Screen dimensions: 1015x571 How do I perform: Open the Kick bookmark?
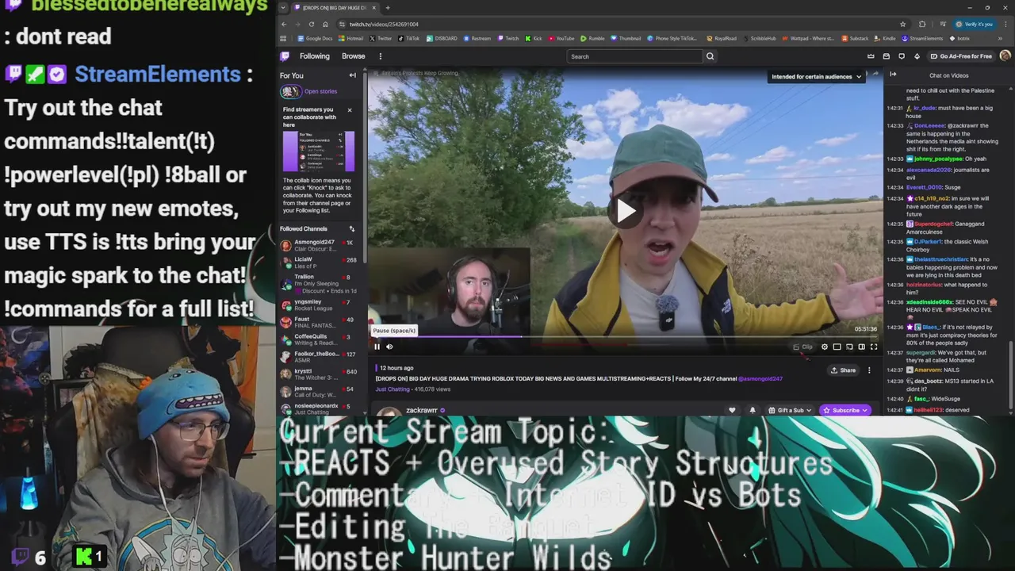(534, 39)
